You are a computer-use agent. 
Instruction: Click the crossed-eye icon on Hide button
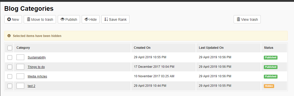point(86,20)
